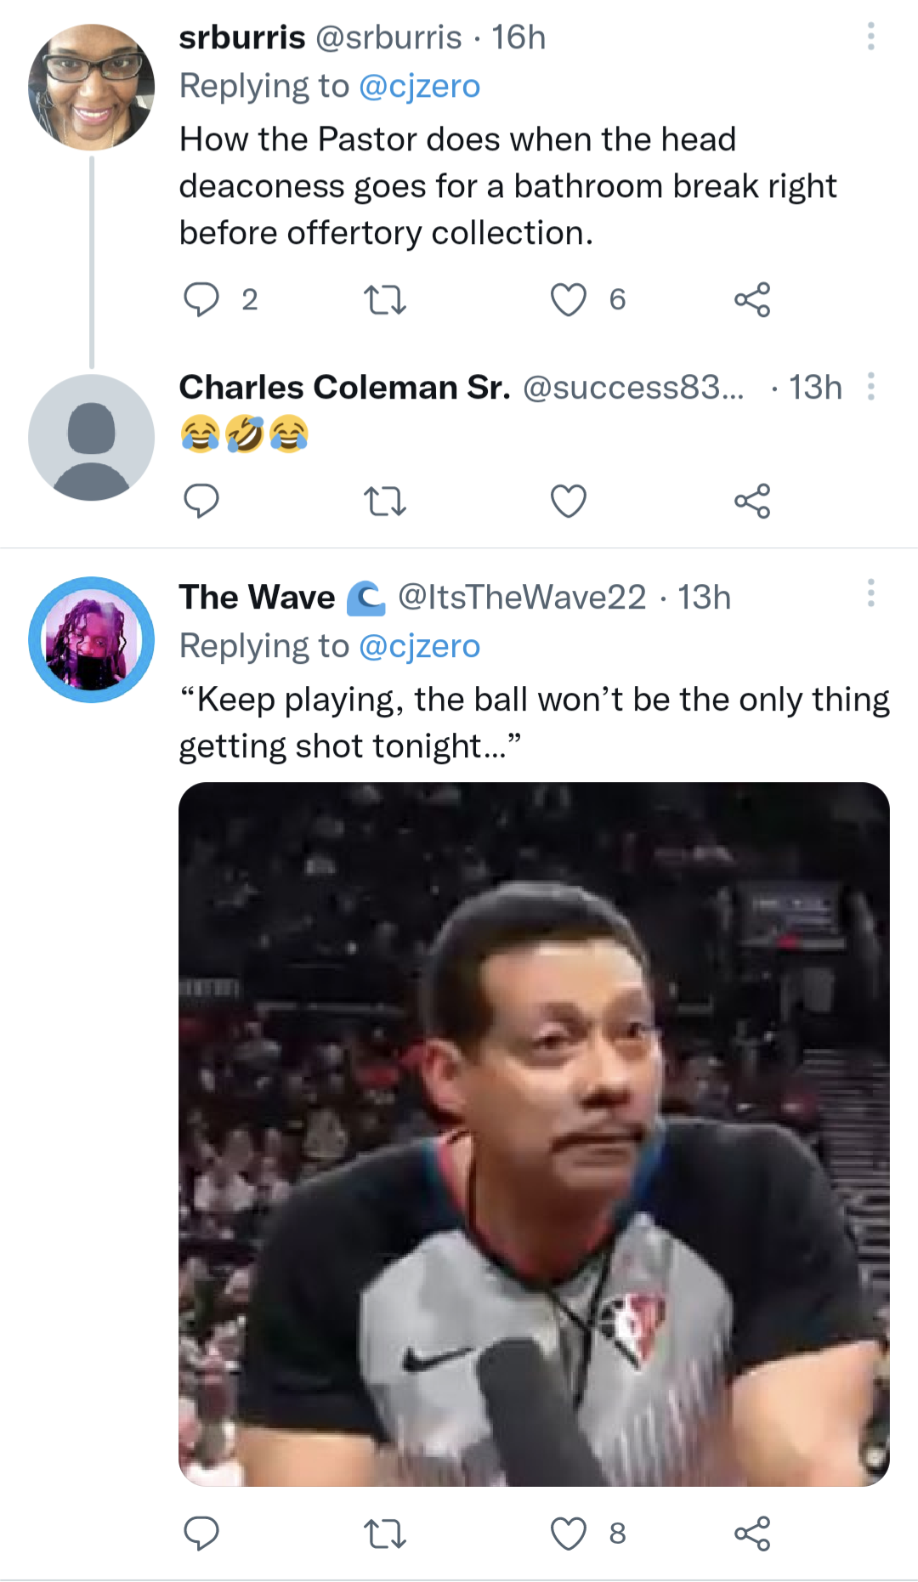This screenshot has height=1582, width=918.
Task: Open more options on The Wave's tweet
Action: [870, 593]
